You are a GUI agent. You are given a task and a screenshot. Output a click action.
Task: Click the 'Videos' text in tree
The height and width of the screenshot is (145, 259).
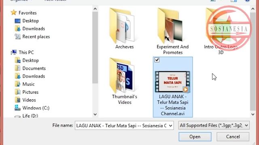pos(29,100)
